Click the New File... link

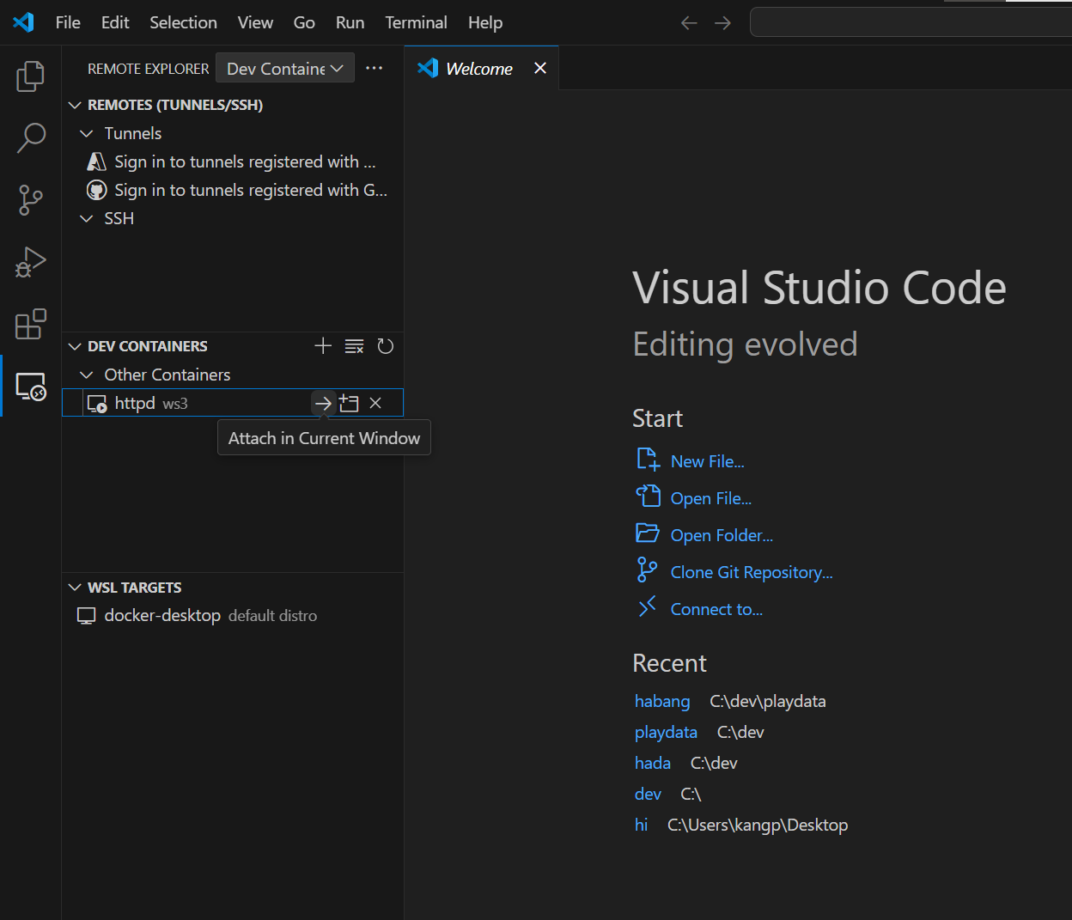point(707,461)
